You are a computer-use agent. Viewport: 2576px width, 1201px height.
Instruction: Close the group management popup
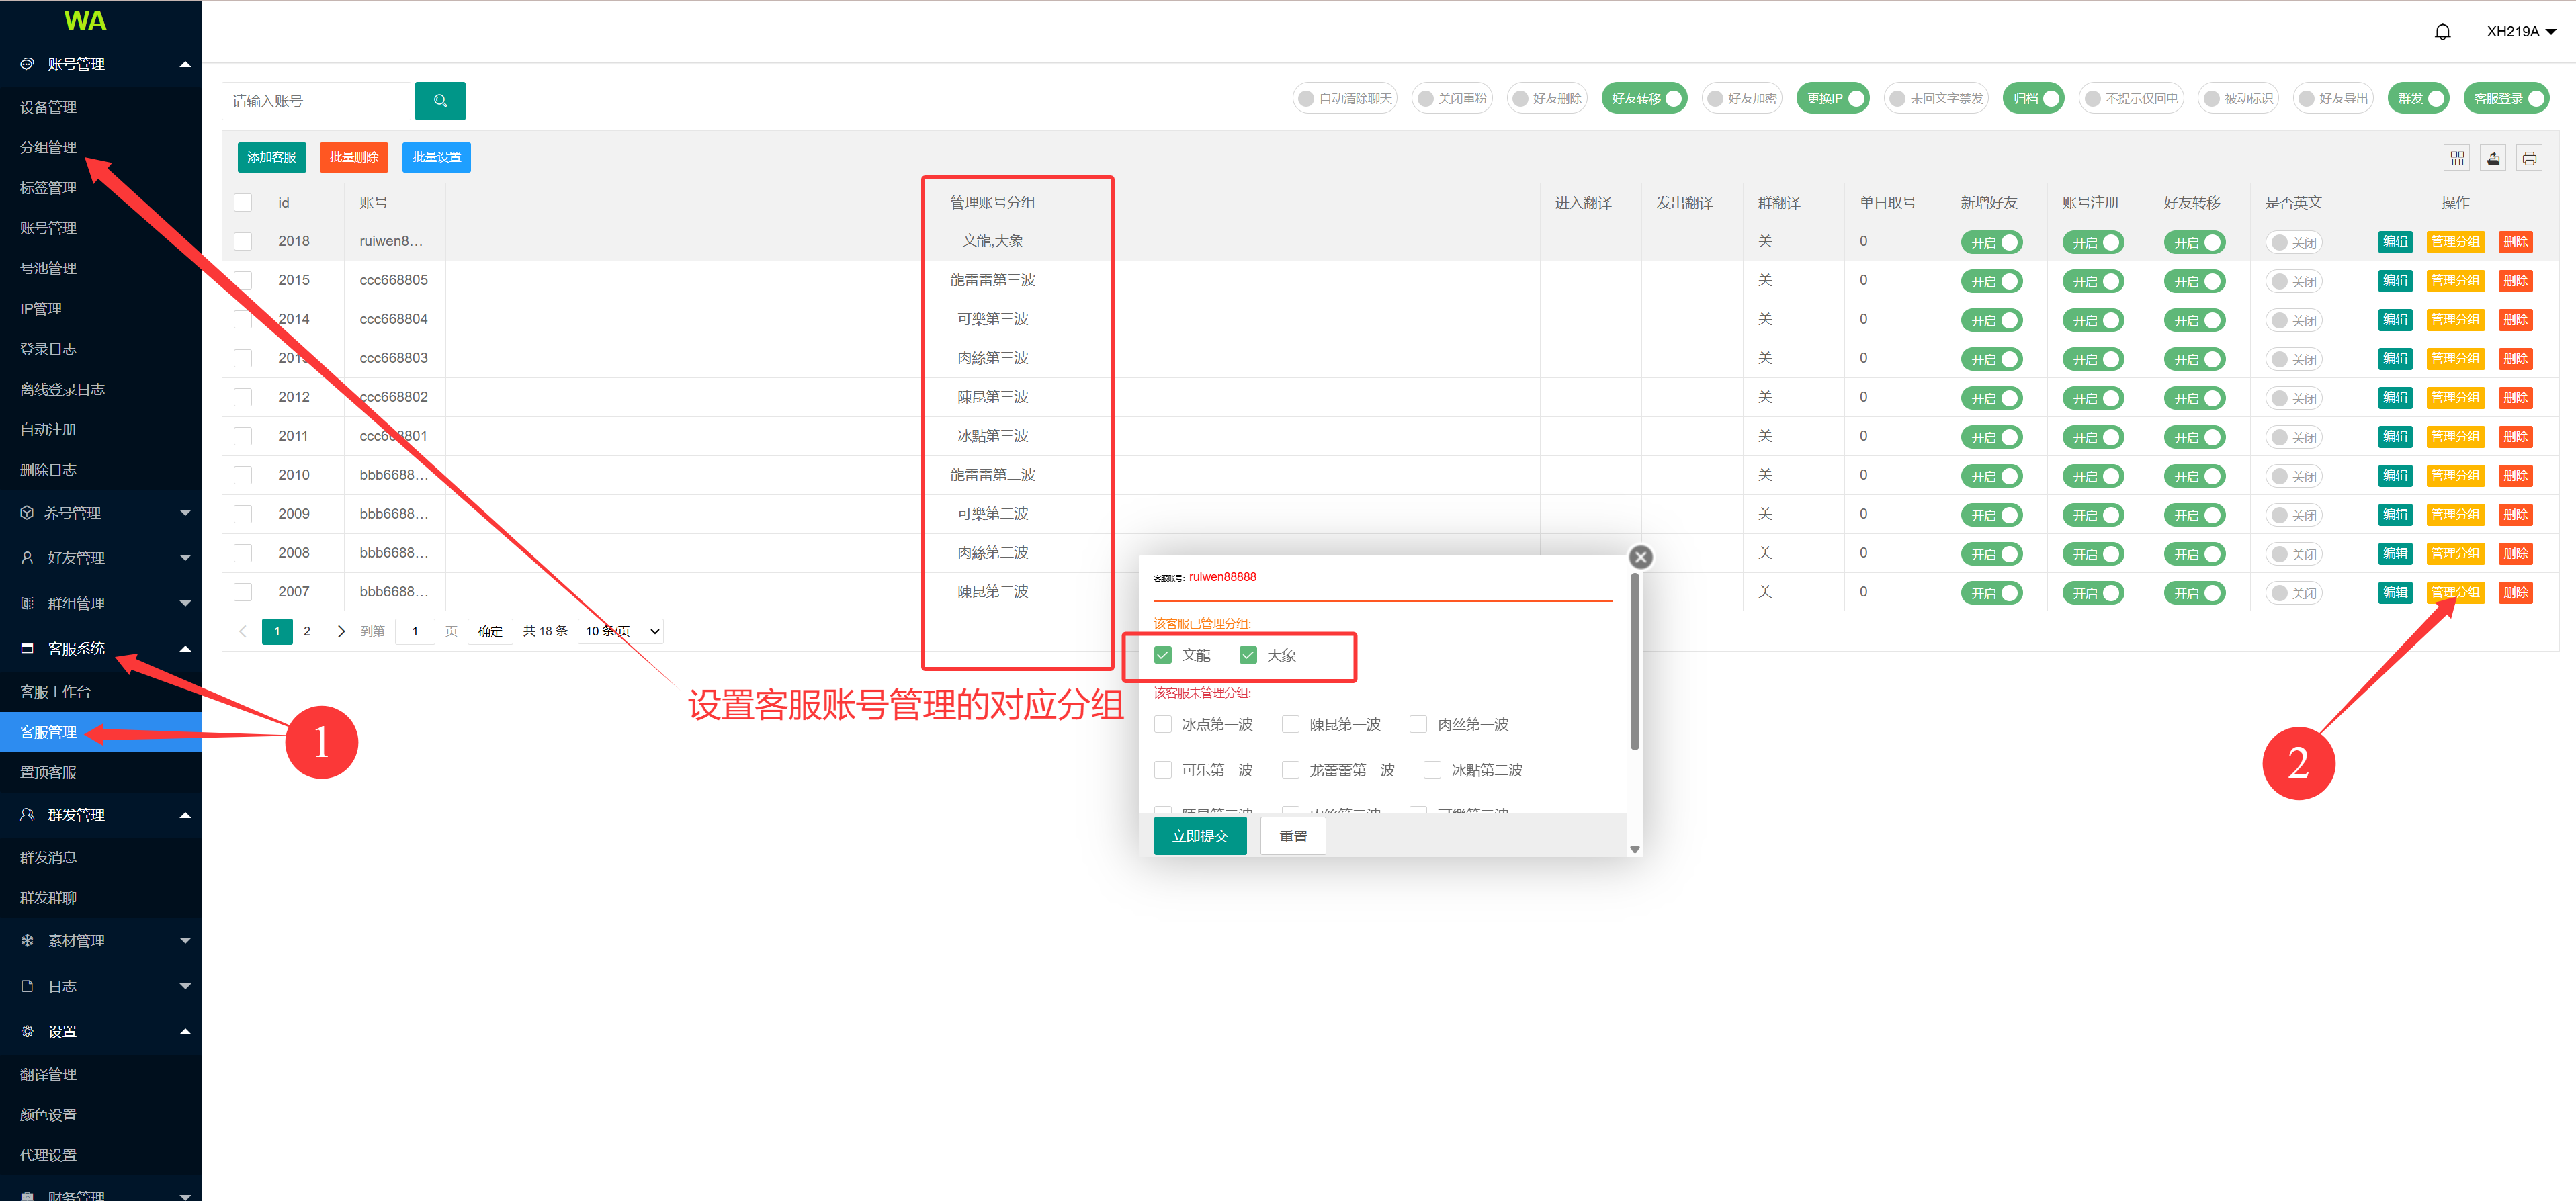pos(1640,557)
